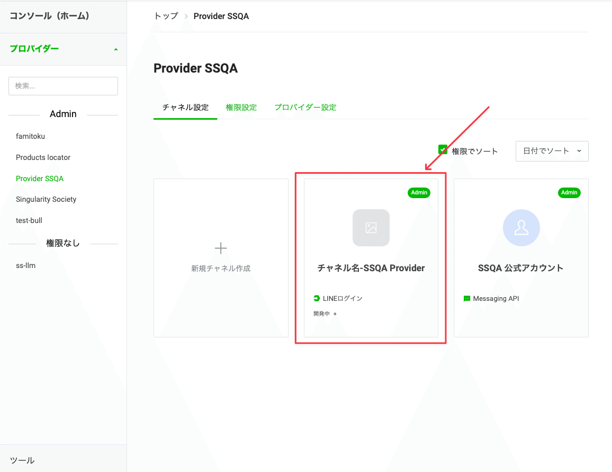The height and width of the screenshot is (472, 612).
Task: Open the チャネル名-SSQA Provider channel title
Action: 371,268
